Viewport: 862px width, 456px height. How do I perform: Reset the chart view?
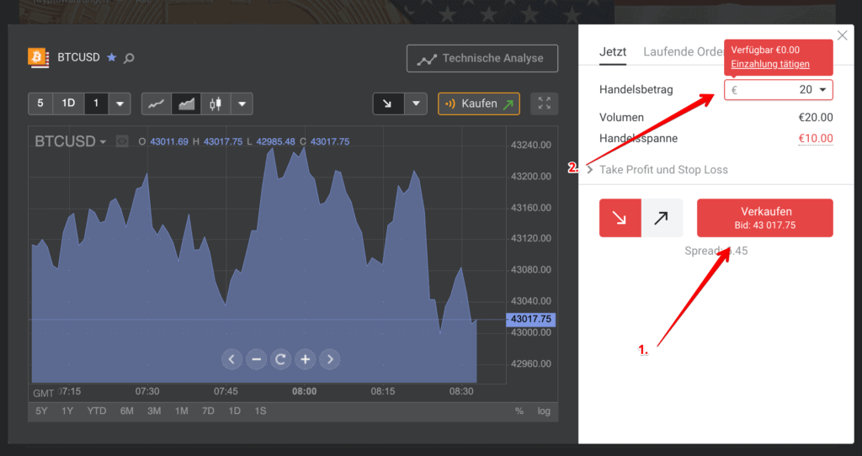coord(281,359)
